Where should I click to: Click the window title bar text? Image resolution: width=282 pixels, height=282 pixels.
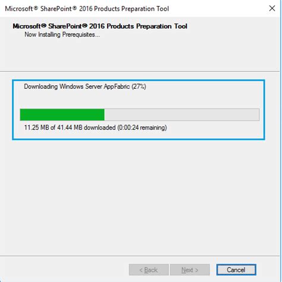(x=87, y=9)
